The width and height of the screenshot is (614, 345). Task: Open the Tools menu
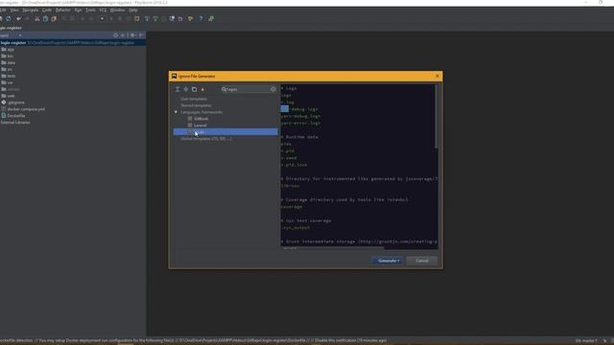click(91, 10)
